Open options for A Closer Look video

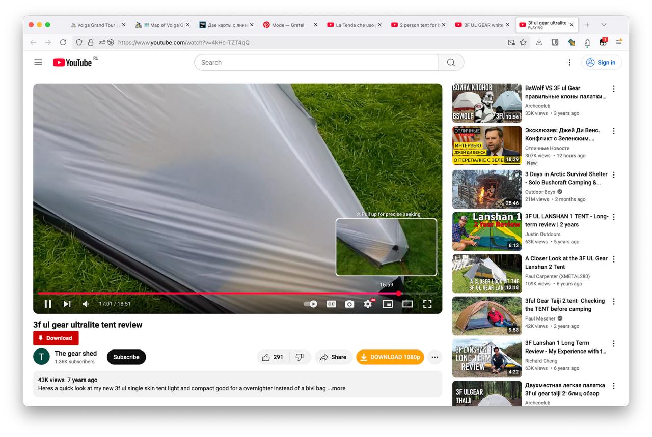click(614, 259)
